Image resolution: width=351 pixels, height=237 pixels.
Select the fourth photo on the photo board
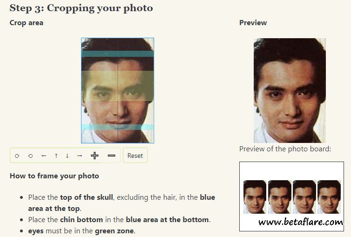pos(329,196)
